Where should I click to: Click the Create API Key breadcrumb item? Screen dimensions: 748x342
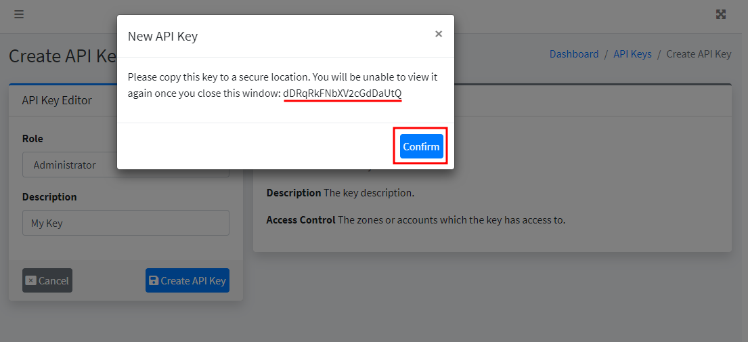pyautogui.click(x=699, y=54)
